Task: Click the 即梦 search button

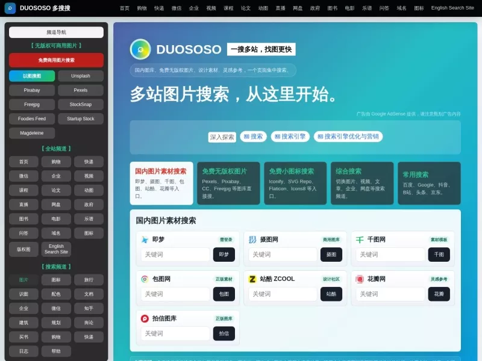Action: coord(224,255)
